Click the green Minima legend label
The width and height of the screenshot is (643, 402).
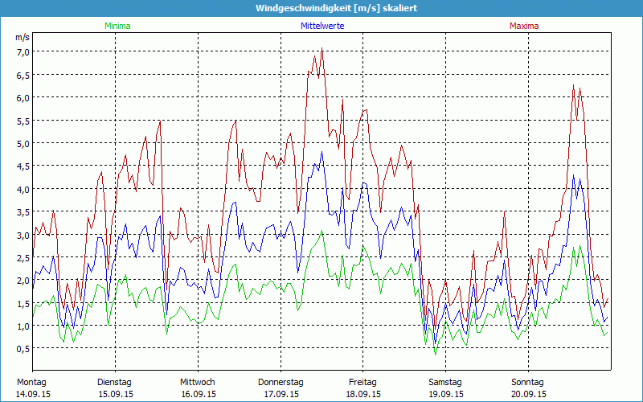click(x=117, y=26)
